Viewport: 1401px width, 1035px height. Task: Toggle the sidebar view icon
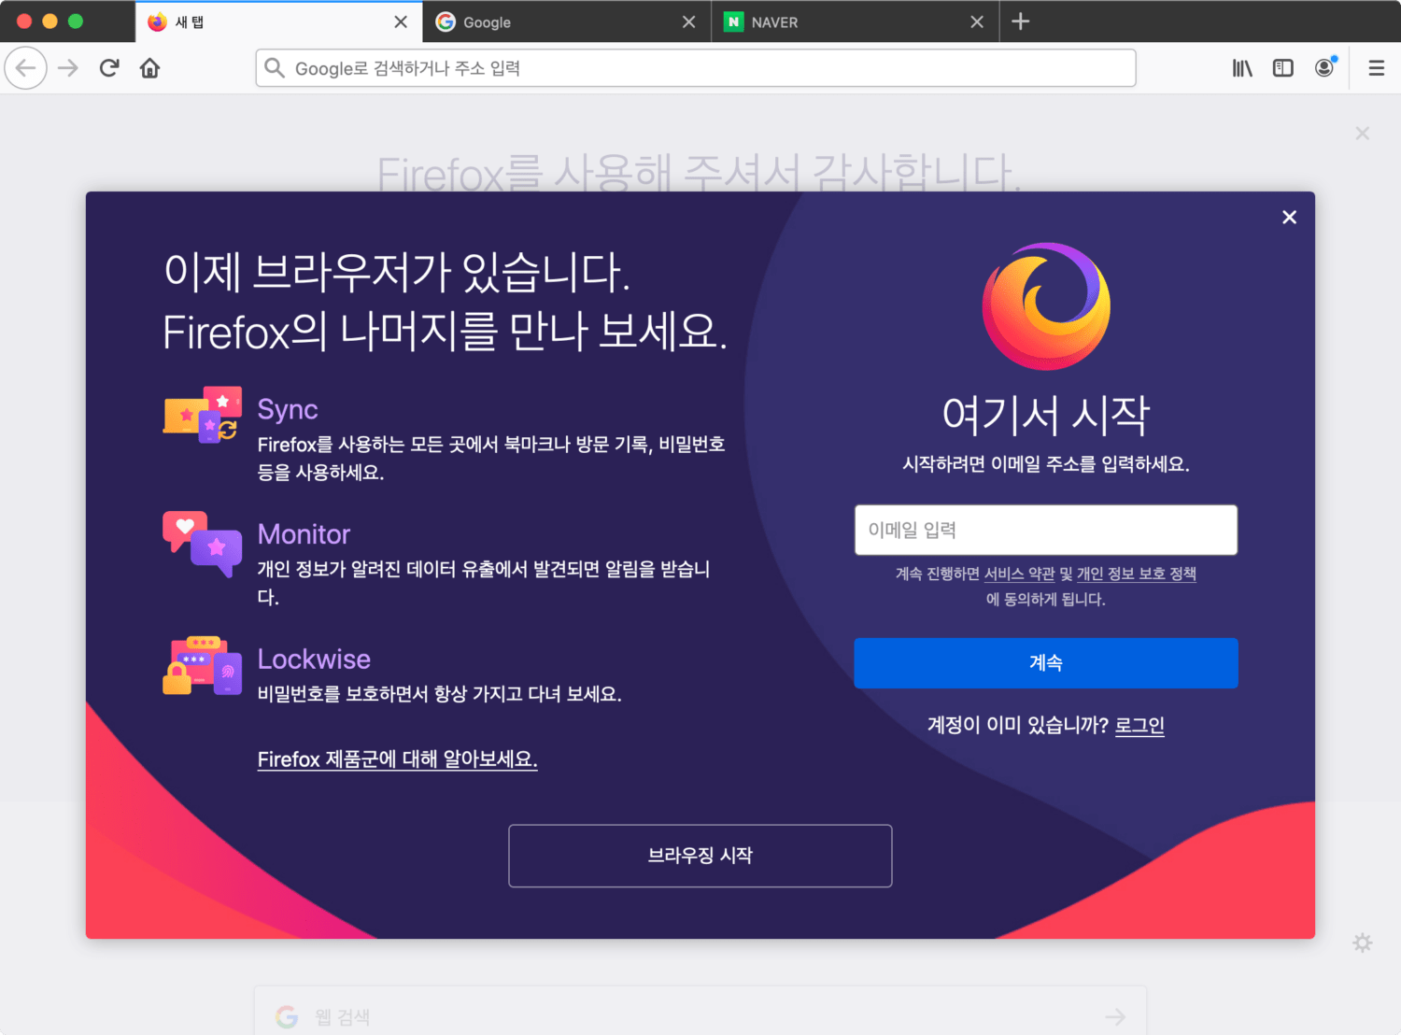[1283, 68]
